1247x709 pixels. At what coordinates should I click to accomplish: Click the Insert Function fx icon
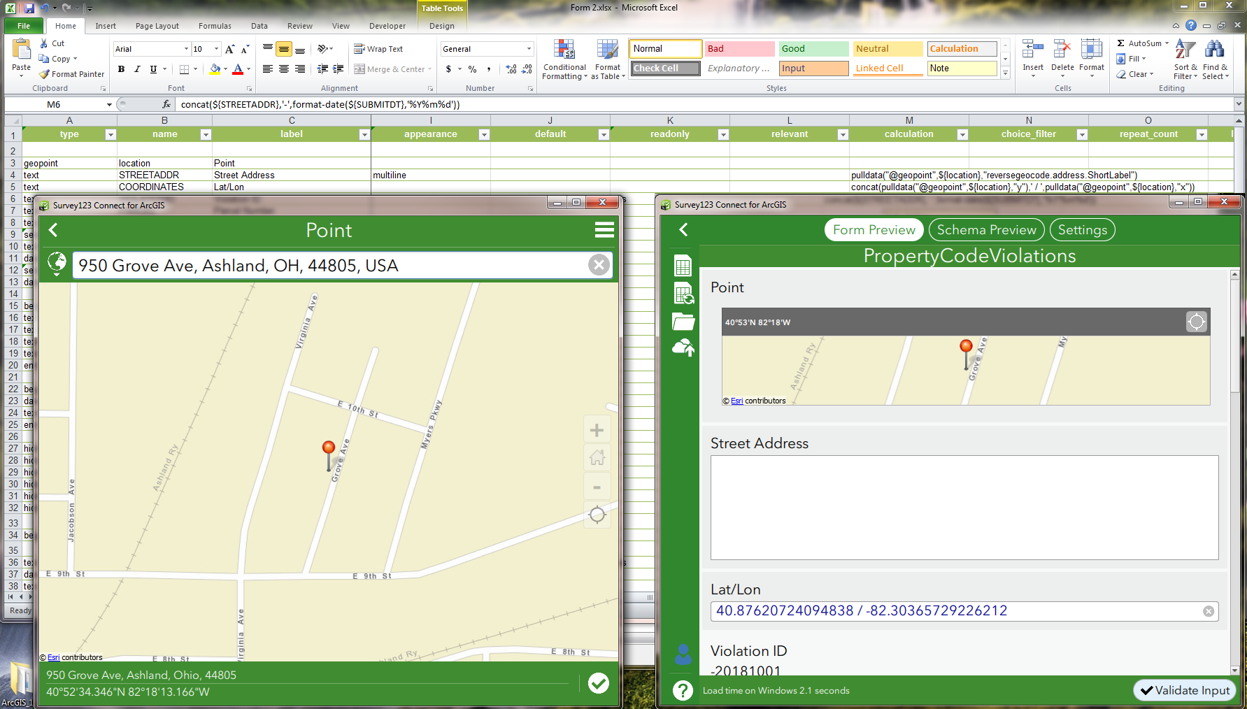pos(166,104)
